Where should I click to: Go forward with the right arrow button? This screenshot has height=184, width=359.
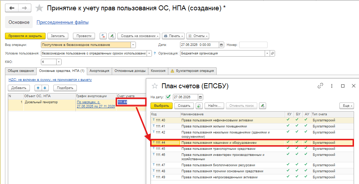pos(24,8)
